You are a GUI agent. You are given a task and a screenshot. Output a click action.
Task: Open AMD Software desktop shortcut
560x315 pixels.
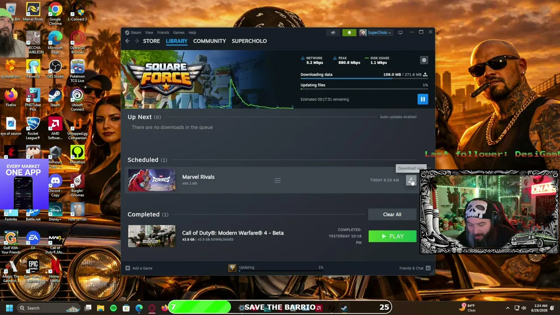pos(55,129)
